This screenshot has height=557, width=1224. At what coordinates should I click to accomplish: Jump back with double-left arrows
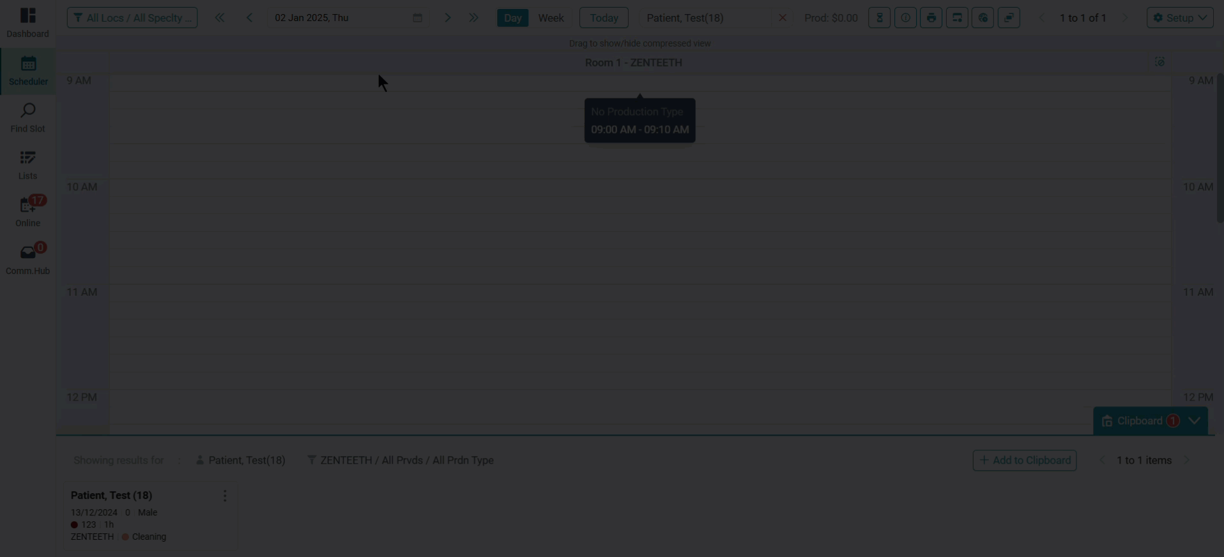click(220, 18)
